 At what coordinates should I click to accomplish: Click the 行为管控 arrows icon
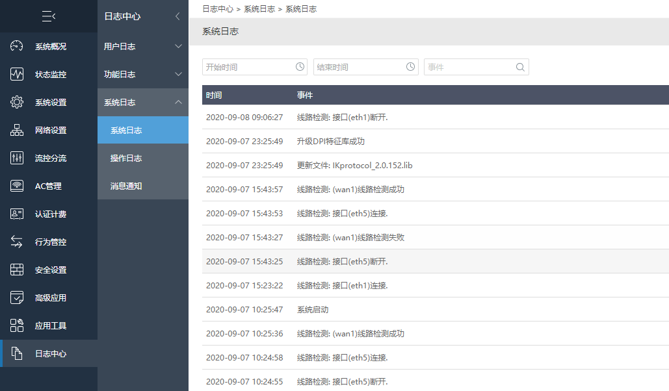pyautogui.click(x=17, y=242)
